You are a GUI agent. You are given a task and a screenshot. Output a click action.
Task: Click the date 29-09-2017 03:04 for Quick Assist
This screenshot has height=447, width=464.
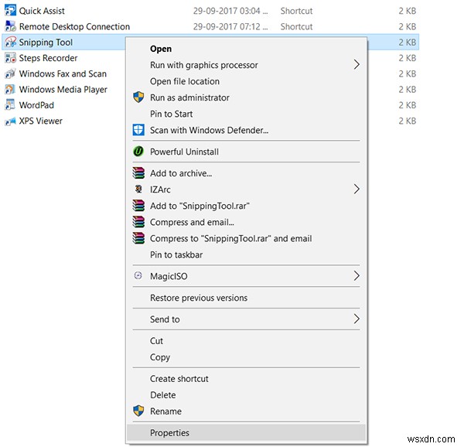pyautogui.click(x=230, y=11)
